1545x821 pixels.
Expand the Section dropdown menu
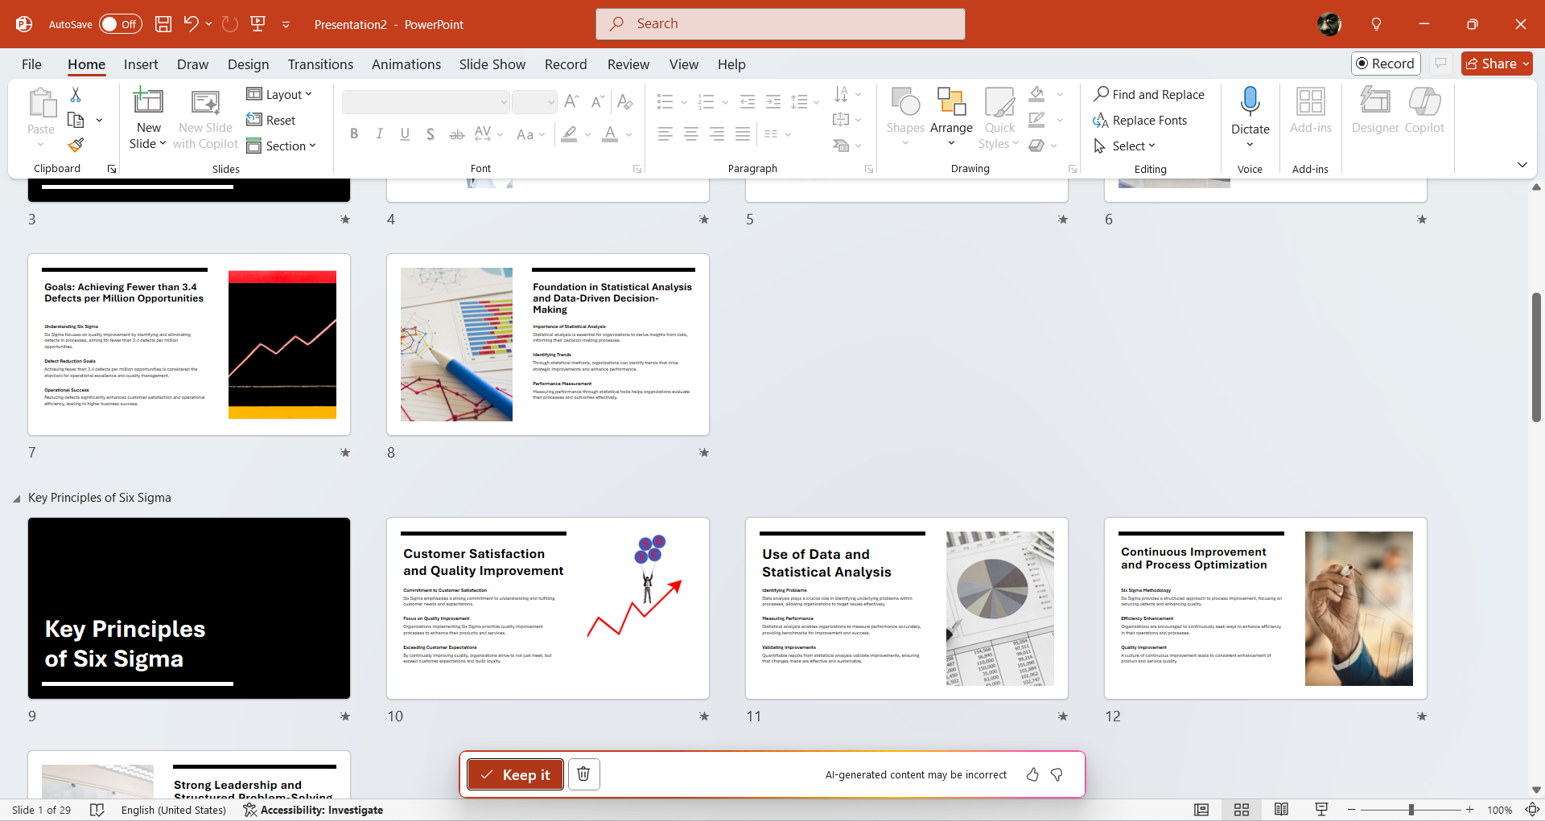coord(281,146)
